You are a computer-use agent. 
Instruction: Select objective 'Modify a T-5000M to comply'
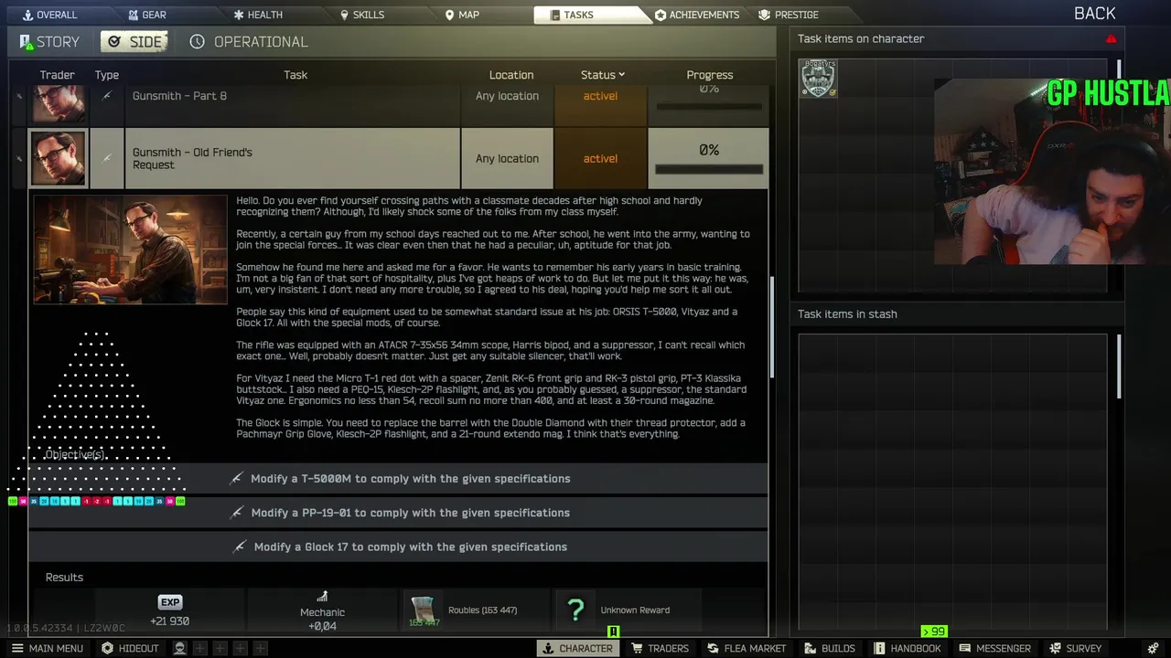(x=398, y=478)
